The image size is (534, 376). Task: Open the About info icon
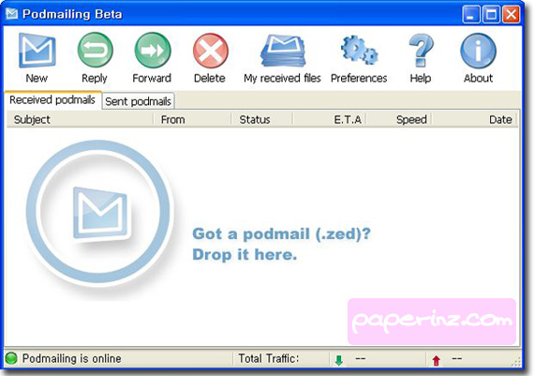click(x=478, y=51)
